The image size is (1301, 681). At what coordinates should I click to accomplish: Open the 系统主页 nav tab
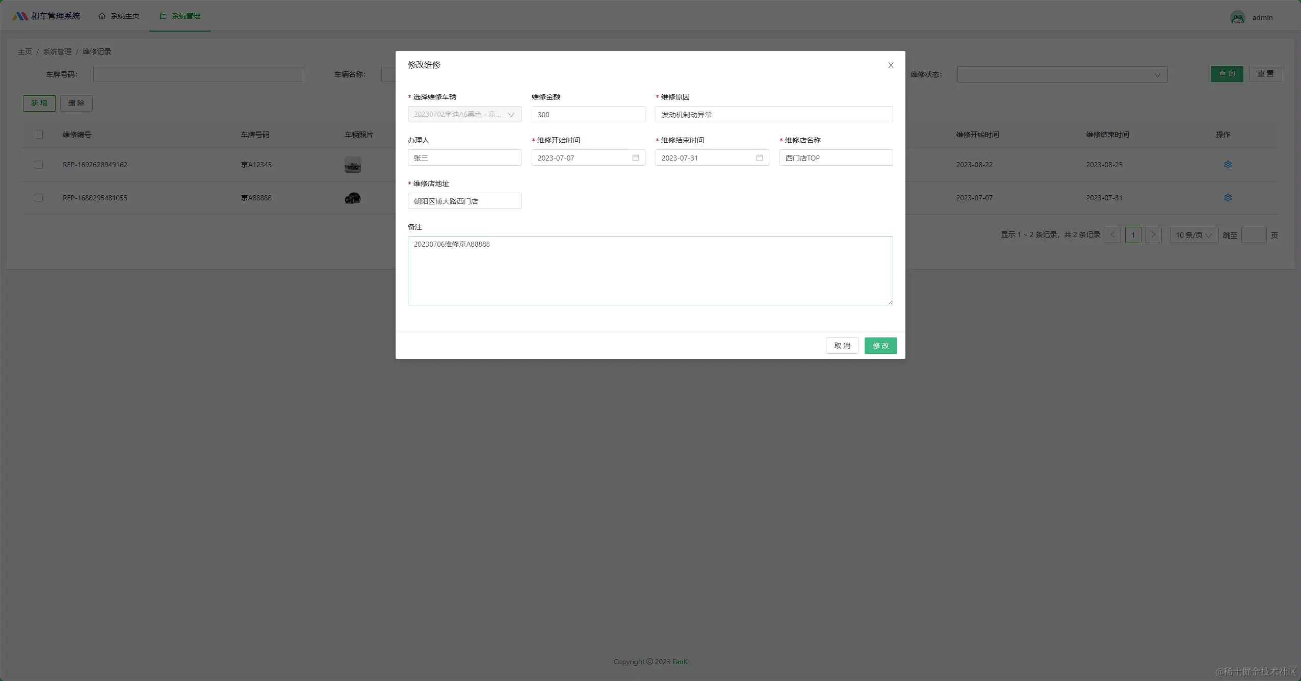[x=119, y=16]
